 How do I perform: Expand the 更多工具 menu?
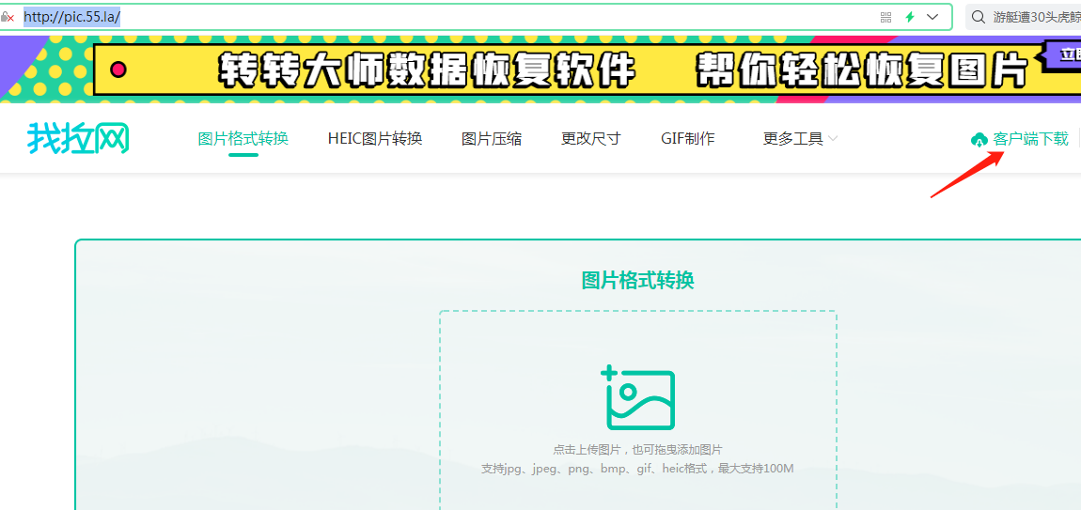click(800, 138)
